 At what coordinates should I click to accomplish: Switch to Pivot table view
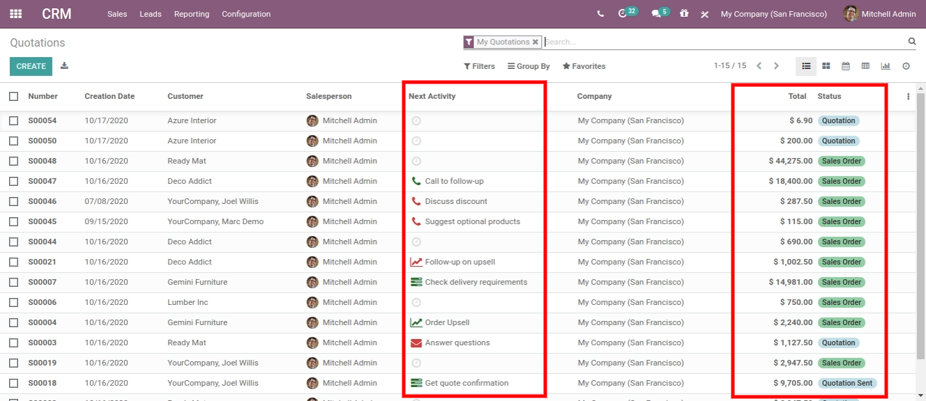point(865,66)
